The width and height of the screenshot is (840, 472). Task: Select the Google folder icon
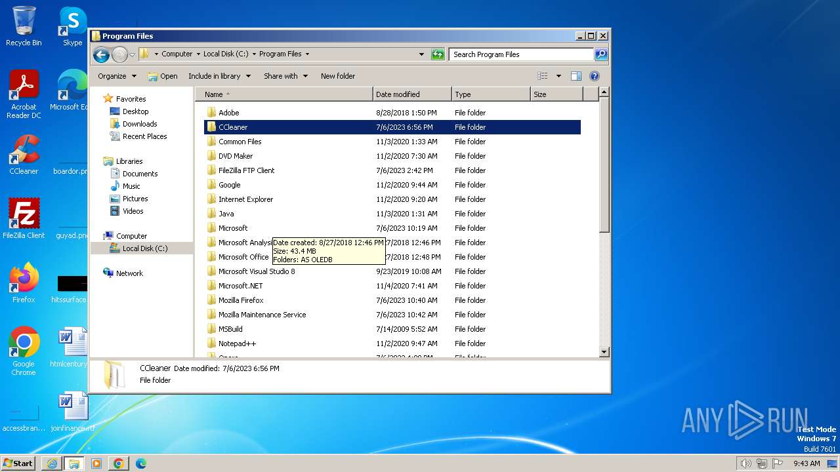pyautogui.click(x=211, y=185)
